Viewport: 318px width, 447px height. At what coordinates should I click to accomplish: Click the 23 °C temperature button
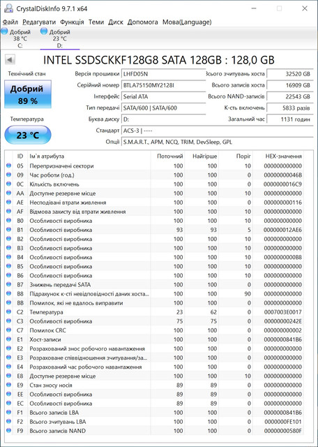[x=28, y=135]
